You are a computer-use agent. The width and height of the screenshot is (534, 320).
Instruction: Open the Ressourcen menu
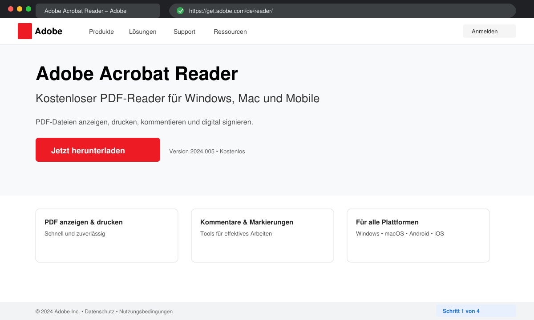tap(230, 32)
